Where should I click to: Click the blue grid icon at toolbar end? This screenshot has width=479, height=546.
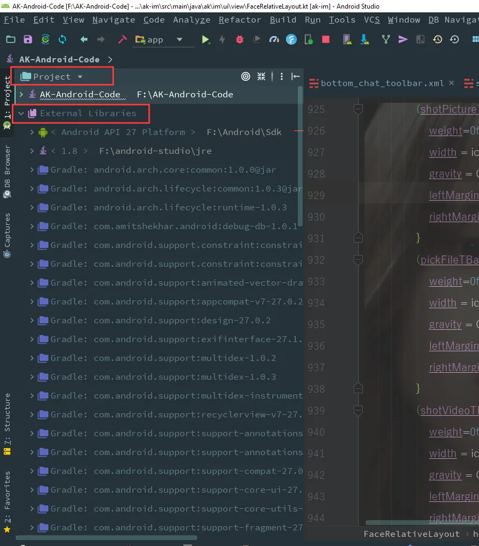(x=475, y=39)
